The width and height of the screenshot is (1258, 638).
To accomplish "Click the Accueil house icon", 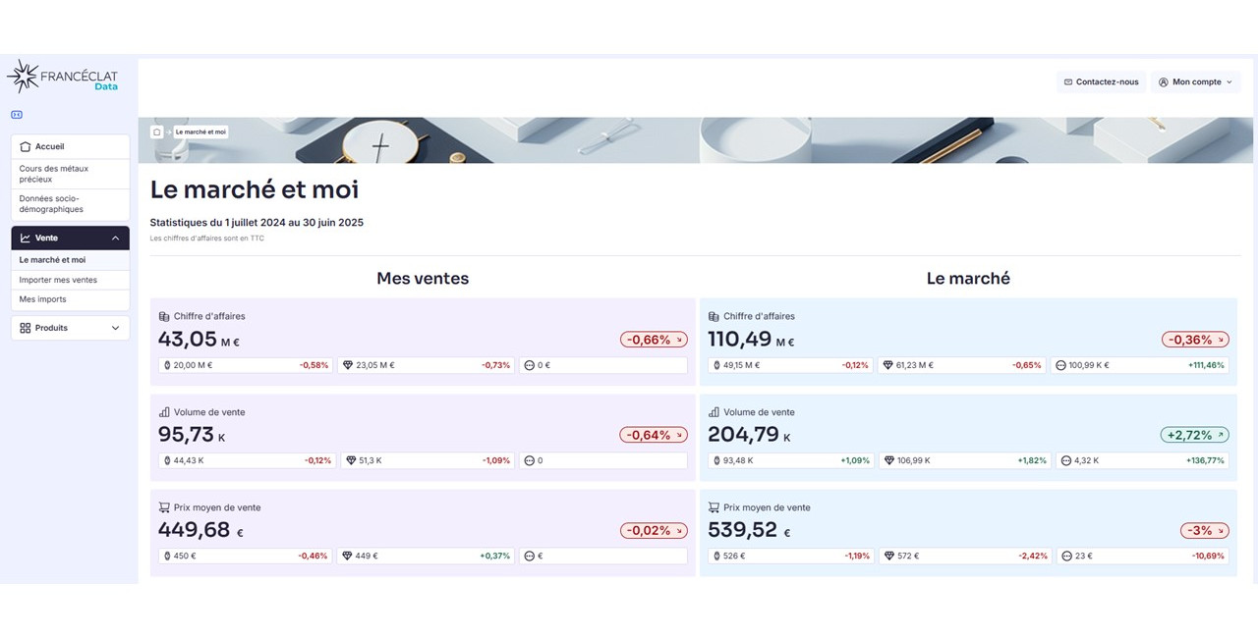I will click(26, 146).
